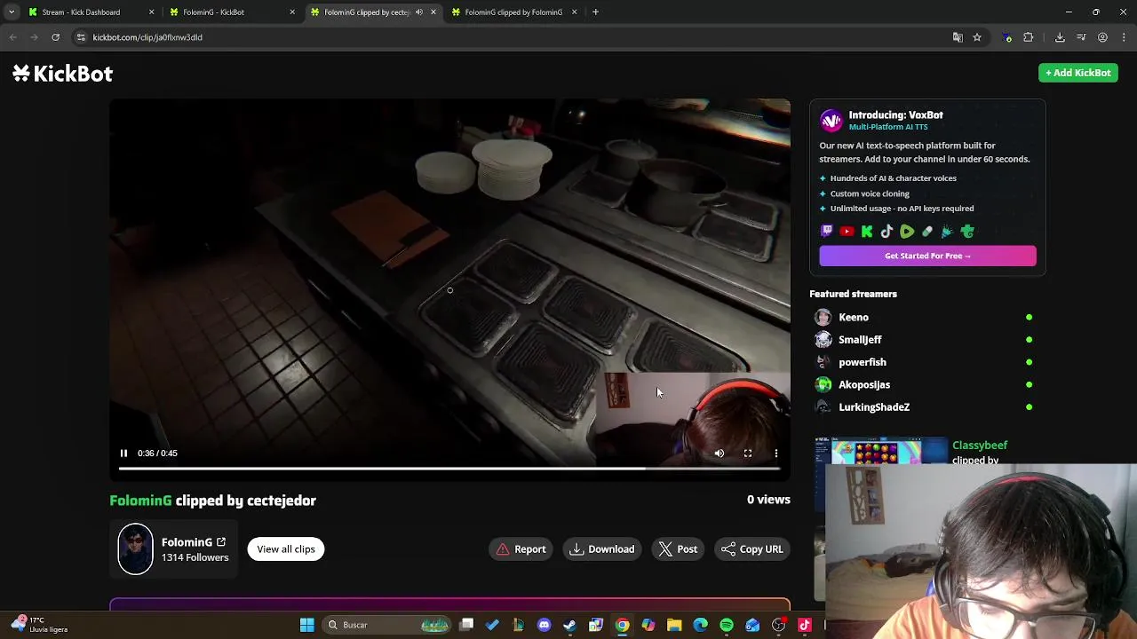The image size is (1137, 639).
Task: Open FolominG channel external link
Action: coord(221,542)
